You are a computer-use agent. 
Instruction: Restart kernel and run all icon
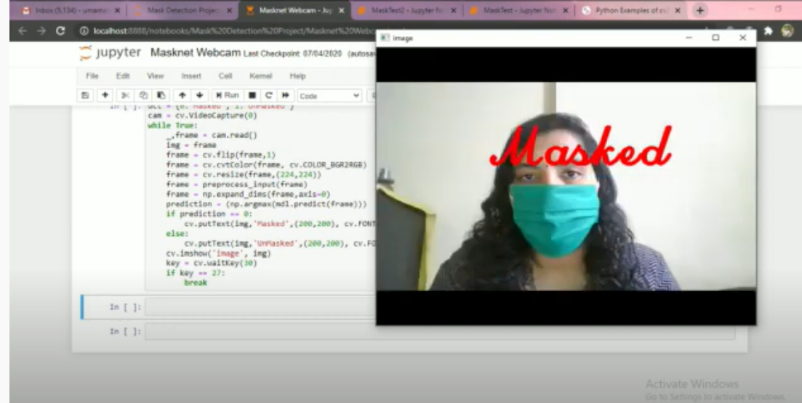click(x=286, y=96)
